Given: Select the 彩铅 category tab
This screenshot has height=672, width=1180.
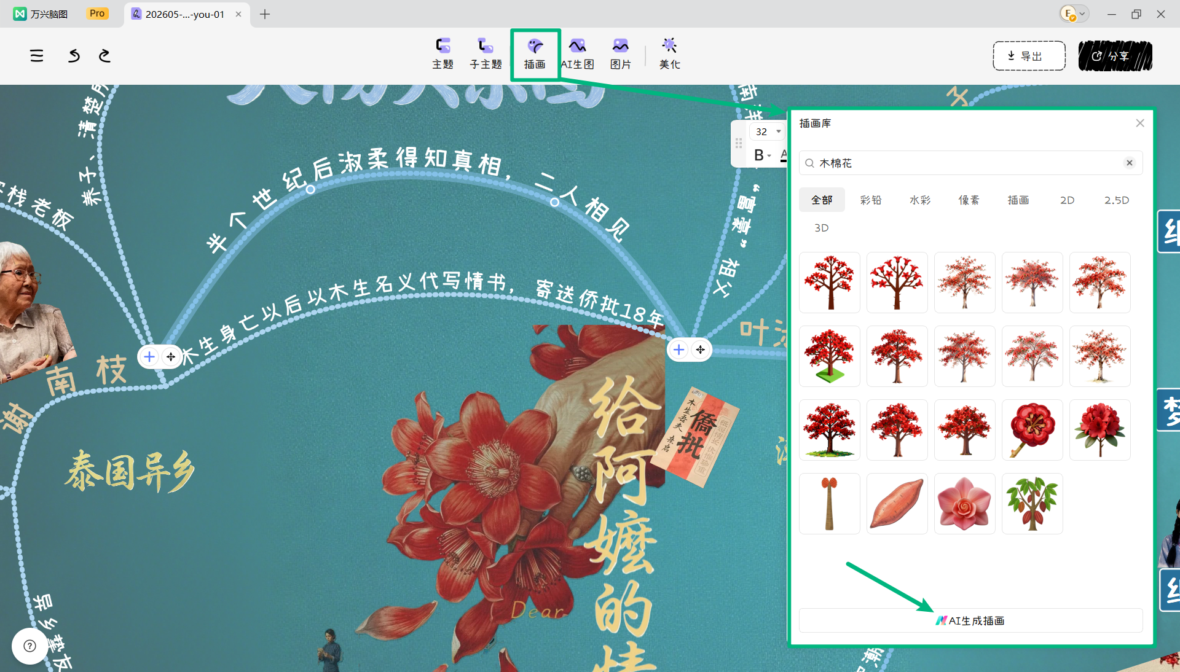Looking at the screenshot, I should coord(871,200).
